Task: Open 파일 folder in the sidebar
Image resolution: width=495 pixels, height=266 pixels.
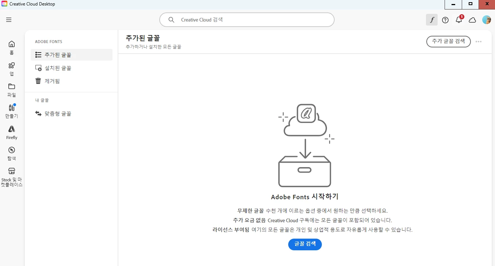Action: [x=12, y=90]
